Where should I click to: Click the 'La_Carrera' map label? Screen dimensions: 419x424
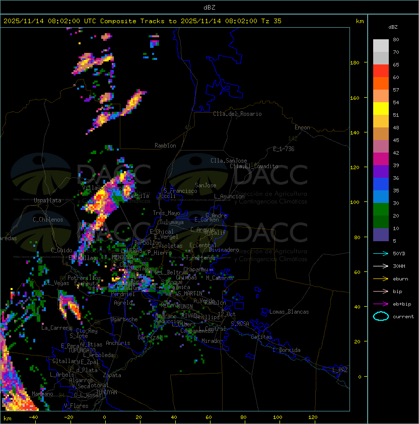(56, 328)
